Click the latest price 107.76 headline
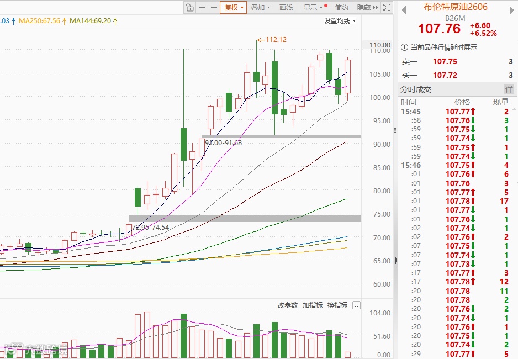The height and width of the screenshot is (359, 518). (x=440, y=29)
